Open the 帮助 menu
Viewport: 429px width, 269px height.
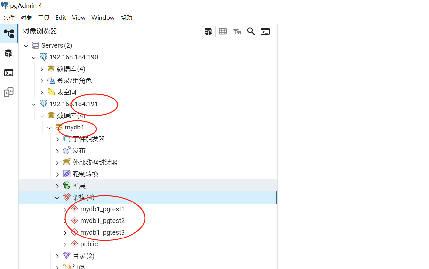click(x=126, y=18)
